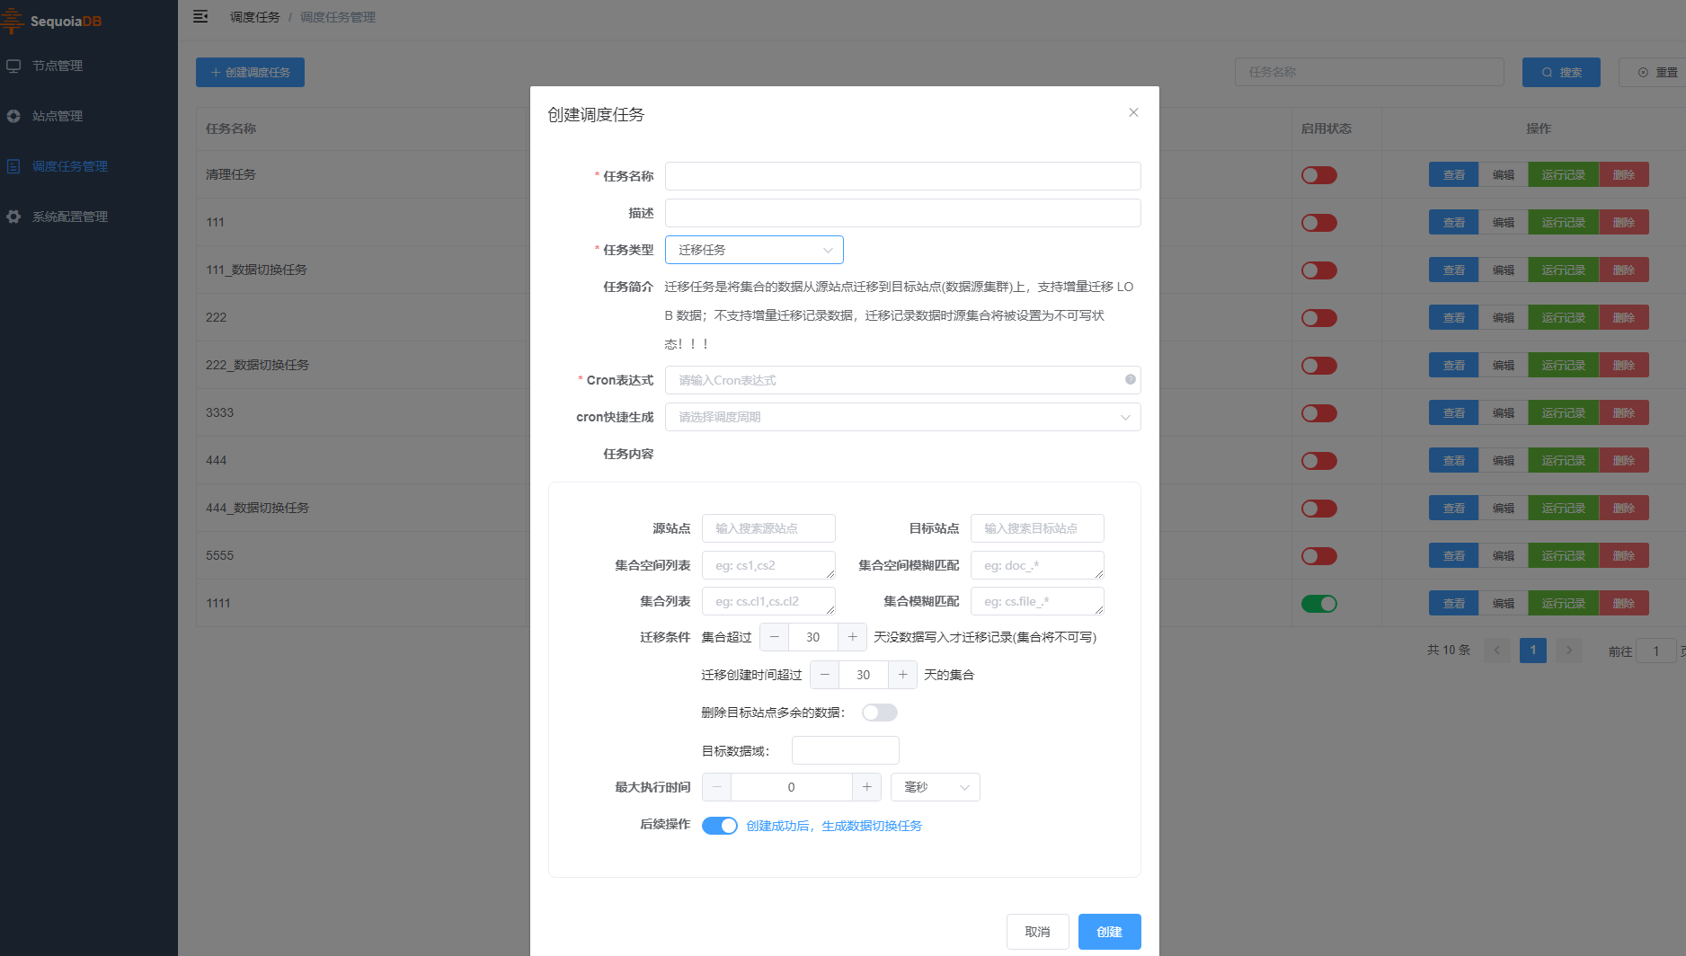
Task: Open 站点管理 in the sidebar
Action: [88, 116]
